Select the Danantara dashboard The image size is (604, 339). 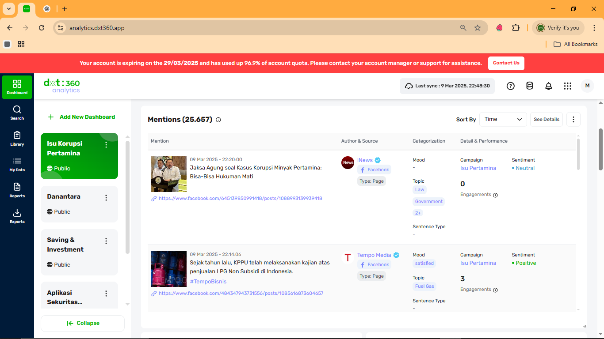79,204
